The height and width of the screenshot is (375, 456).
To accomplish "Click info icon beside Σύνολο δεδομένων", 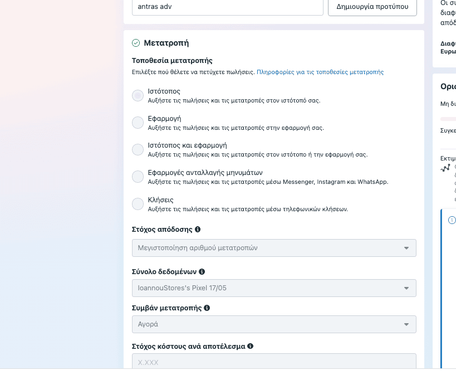I will coord(202,272).
